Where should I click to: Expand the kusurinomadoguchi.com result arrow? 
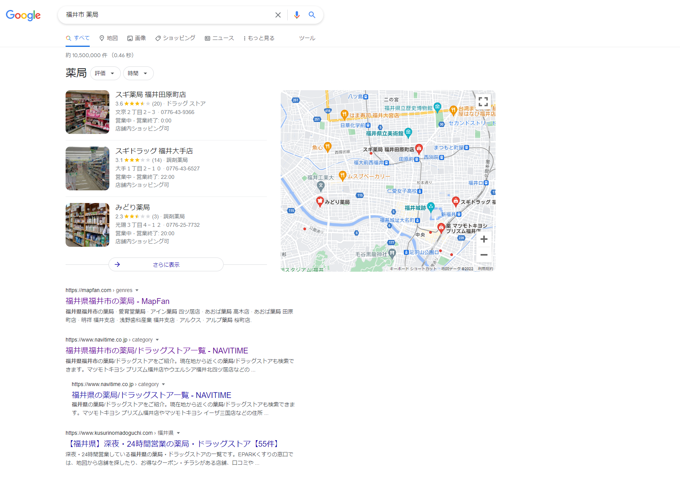pyautogui.click(x=178, y=433)
